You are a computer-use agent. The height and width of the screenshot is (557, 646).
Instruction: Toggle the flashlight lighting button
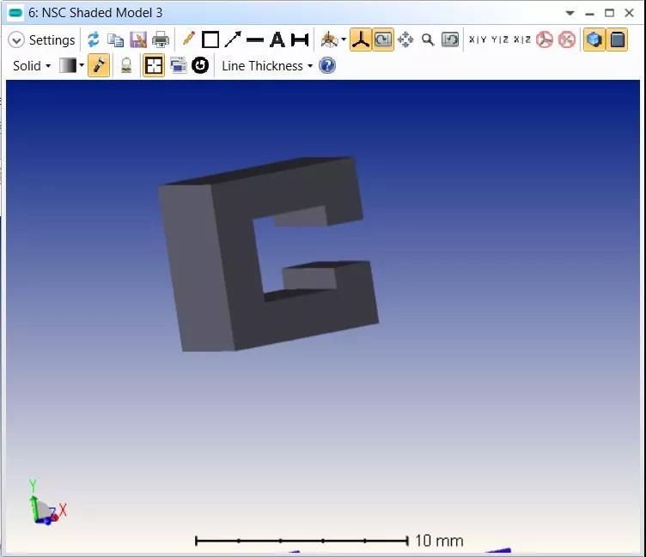pos(99,65)
